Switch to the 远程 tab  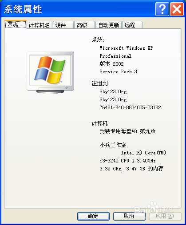pos(132,25)
